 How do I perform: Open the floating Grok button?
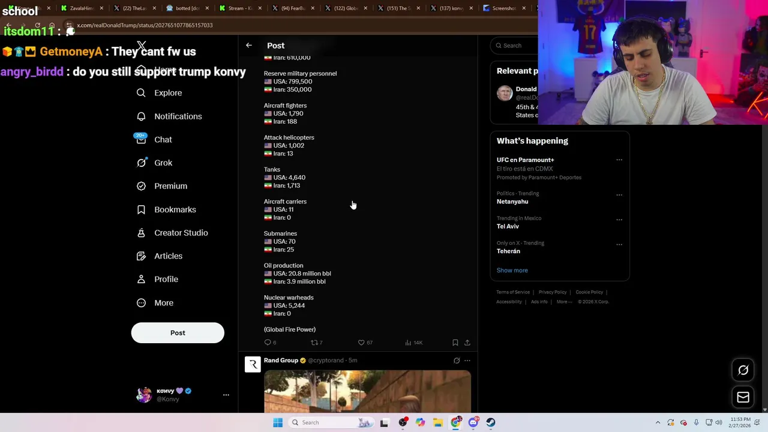point(743,370)
